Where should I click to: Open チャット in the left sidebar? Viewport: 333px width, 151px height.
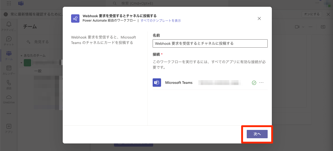coord(9,41)
